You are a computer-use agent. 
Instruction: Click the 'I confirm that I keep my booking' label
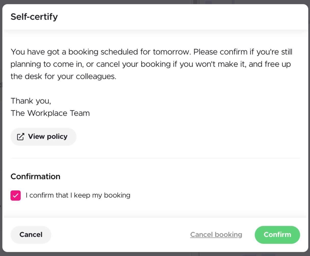(78, 195)
